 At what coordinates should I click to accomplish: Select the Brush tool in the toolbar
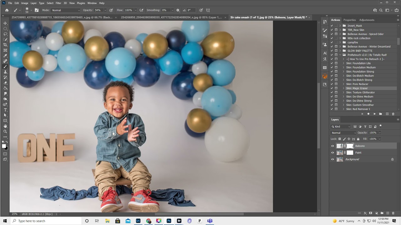pyautogui.click(x=5, y=67)
